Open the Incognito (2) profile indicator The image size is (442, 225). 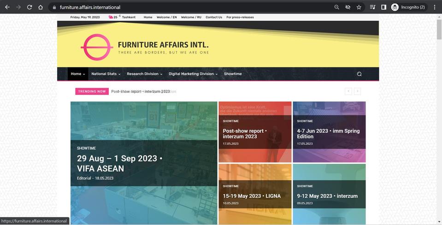point(408,7)
